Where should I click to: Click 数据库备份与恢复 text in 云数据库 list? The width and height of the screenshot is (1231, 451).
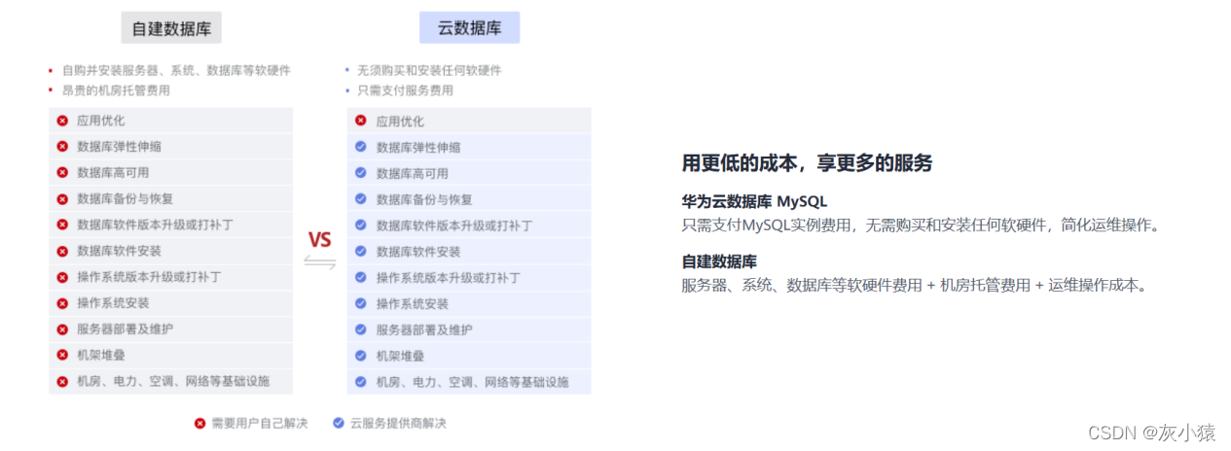[424, 199]
